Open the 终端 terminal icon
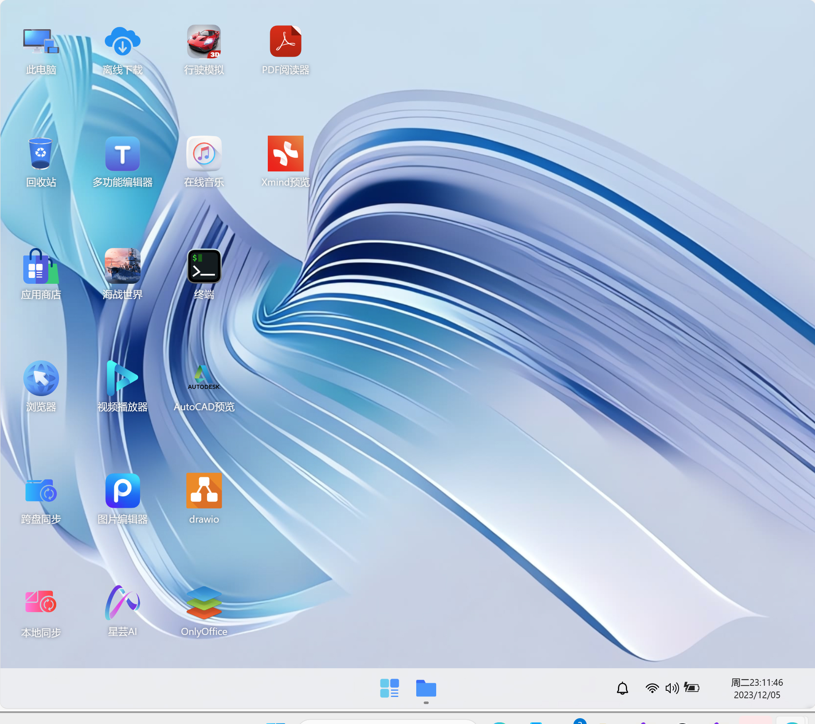815x724 pixels. click(204, 266)
